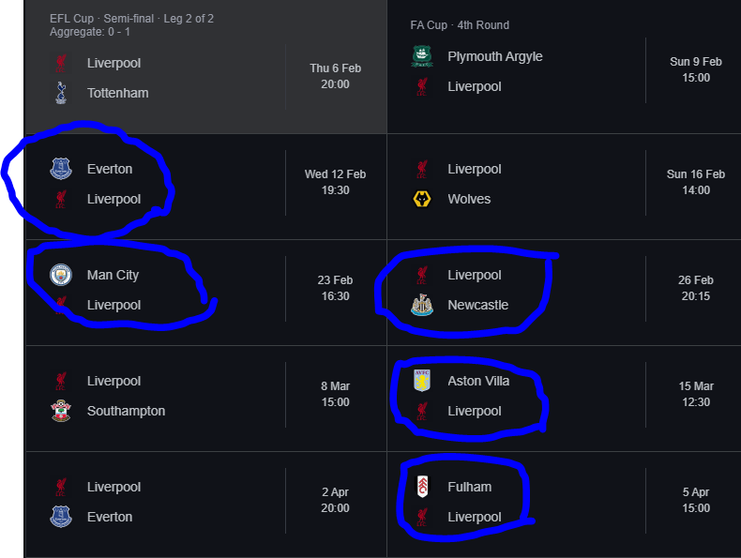741x558 pixels.
Task: Click the Man City crest
Action: [61, 275]
